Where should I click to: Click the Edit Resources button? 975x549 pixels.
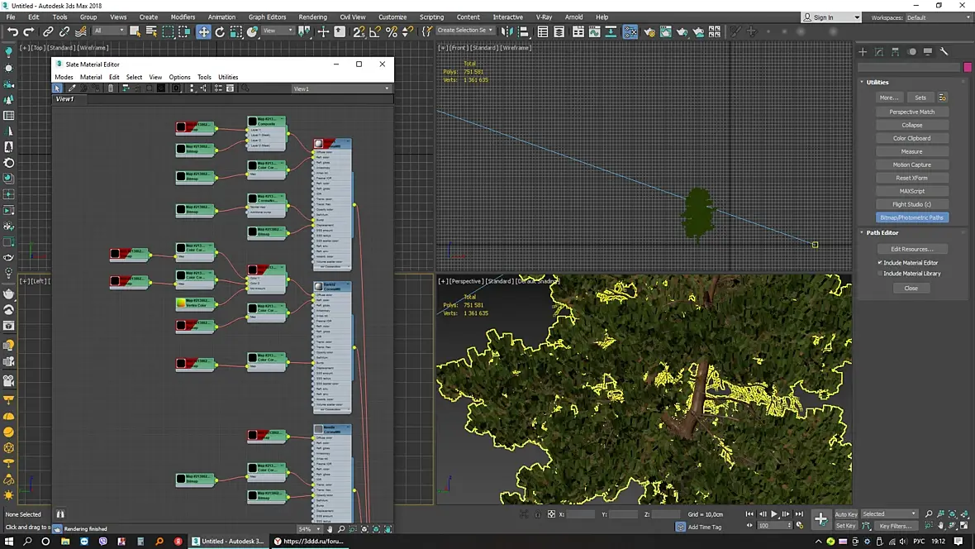click(x=911, y=249)
